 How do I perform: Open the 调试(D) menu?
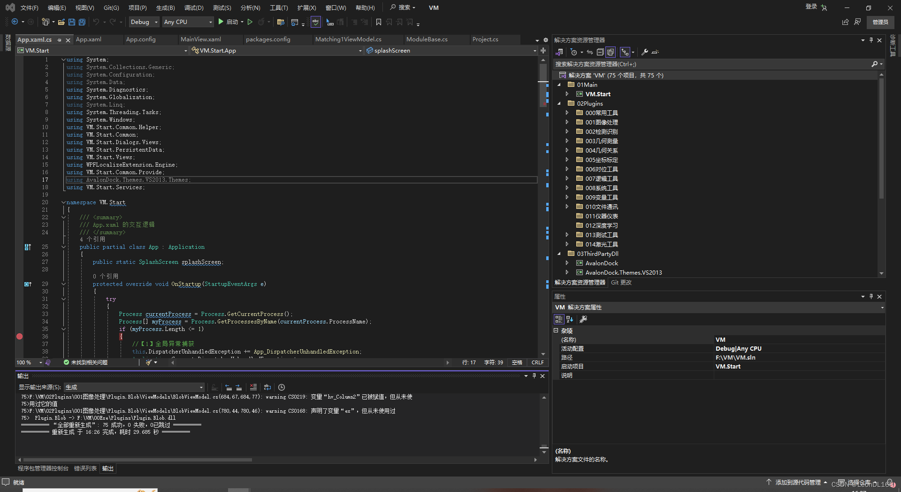point(194,8)
